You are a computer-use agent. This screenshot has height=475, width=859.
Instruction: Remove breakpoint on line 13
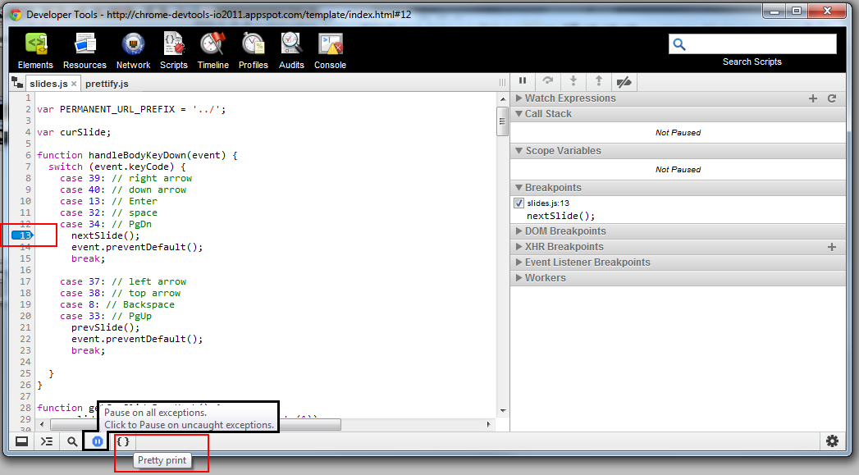23,235
